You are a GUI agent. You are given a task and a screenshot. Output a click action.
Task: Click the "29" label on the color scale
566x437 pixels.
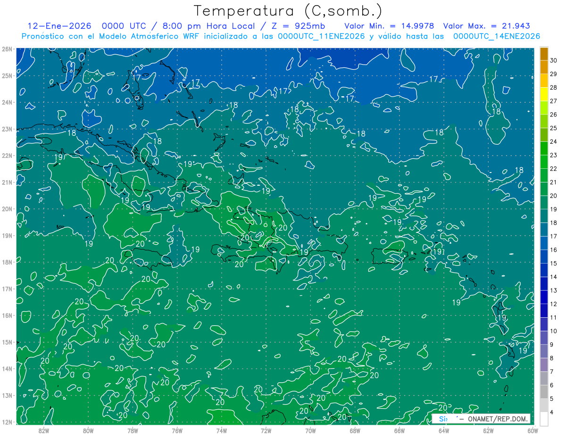(x=554, y=74)
